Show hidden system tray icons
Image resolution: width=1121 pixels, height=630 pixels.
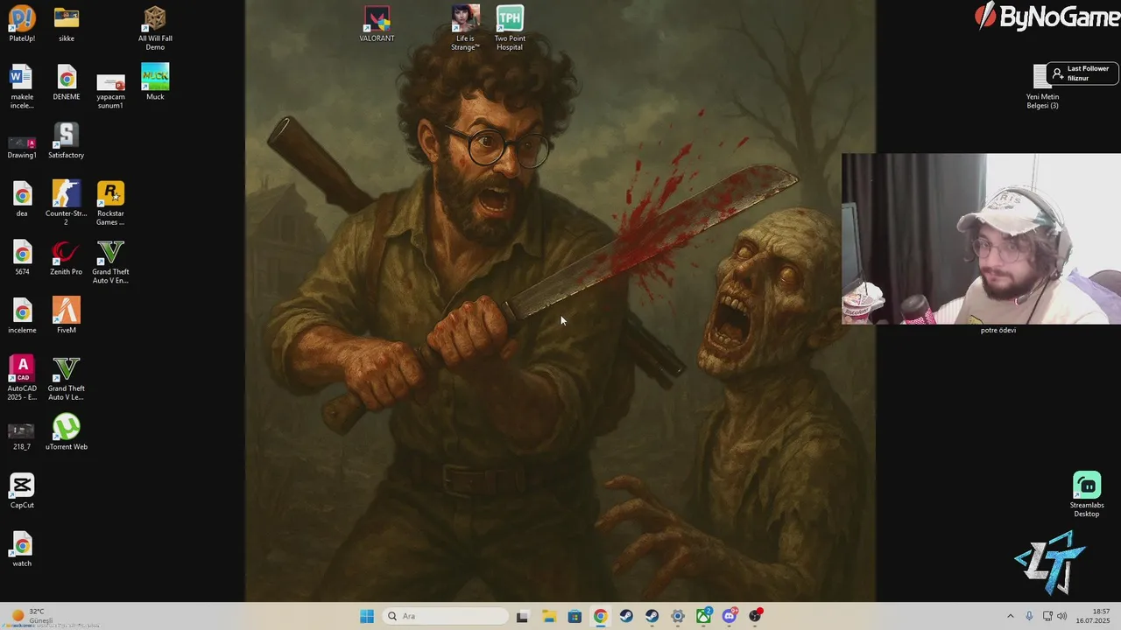pyautogui.click(x=1010, y=616)
